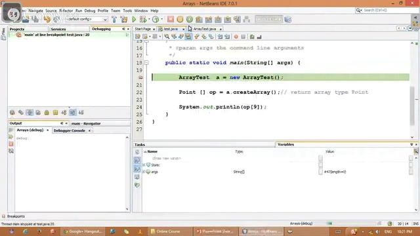Click the Profile Project clock icon
This screenshot has height=236, width=420.
tap(156, 19)
